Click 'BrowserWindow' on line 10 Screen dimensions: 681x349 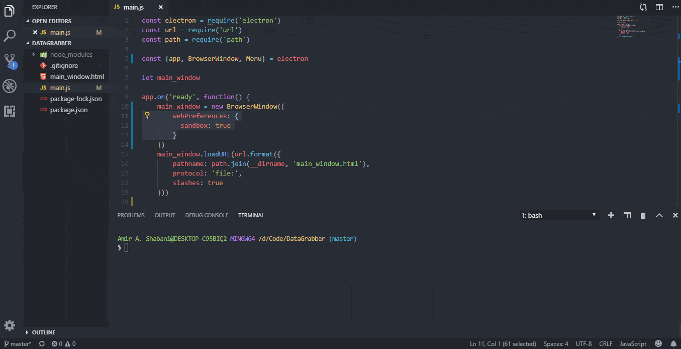(252, 107)
